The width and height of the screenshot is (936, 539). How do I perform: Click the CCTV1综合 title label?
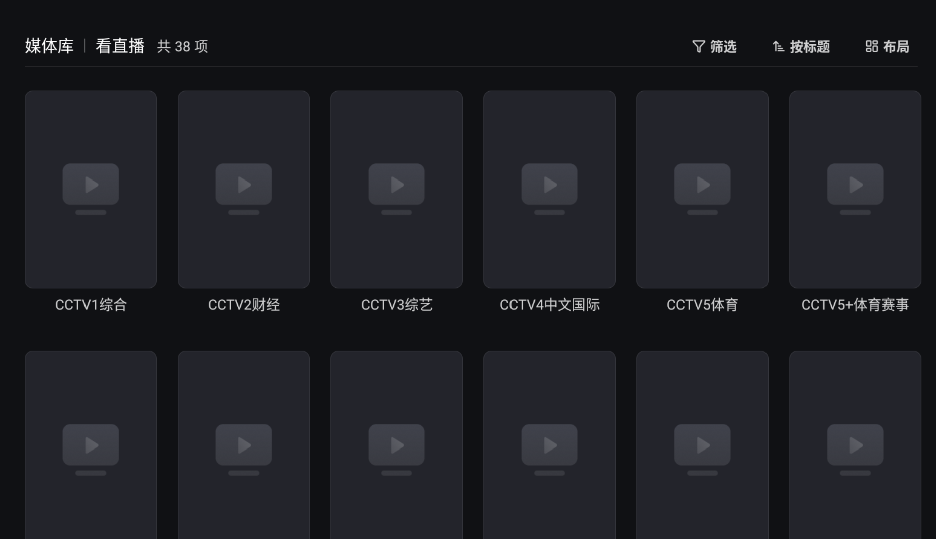pyautogui.click(x=91, y=305)
